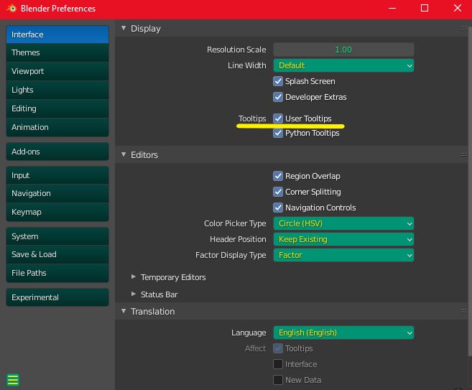Open Save & Load preferences

tap(57, 254)
